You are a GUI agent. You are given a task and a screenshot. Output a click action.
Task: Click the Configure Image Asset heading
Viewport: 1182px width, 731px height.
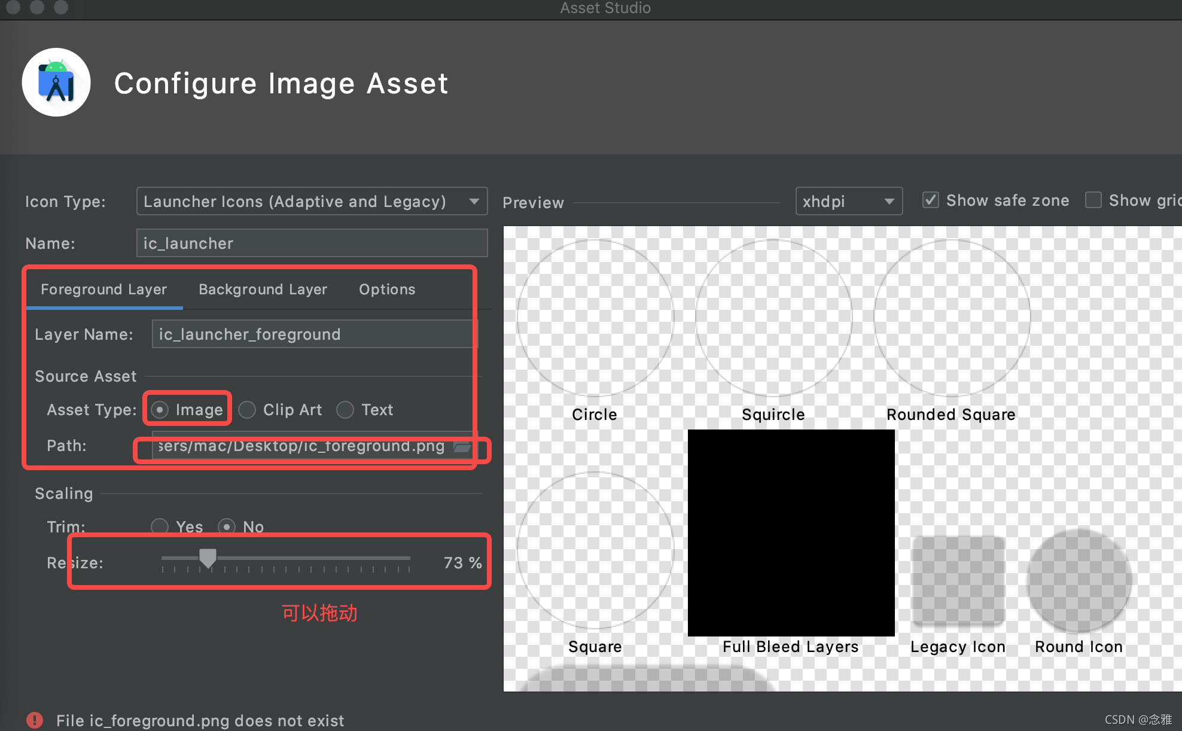[281, 83]
